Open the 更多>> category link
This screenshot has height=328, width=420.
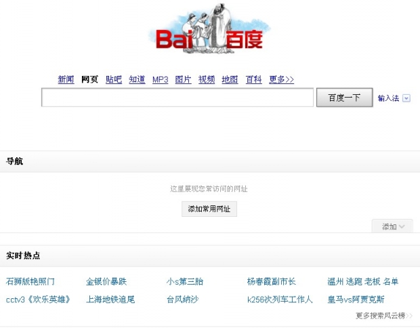coord(281,80)
